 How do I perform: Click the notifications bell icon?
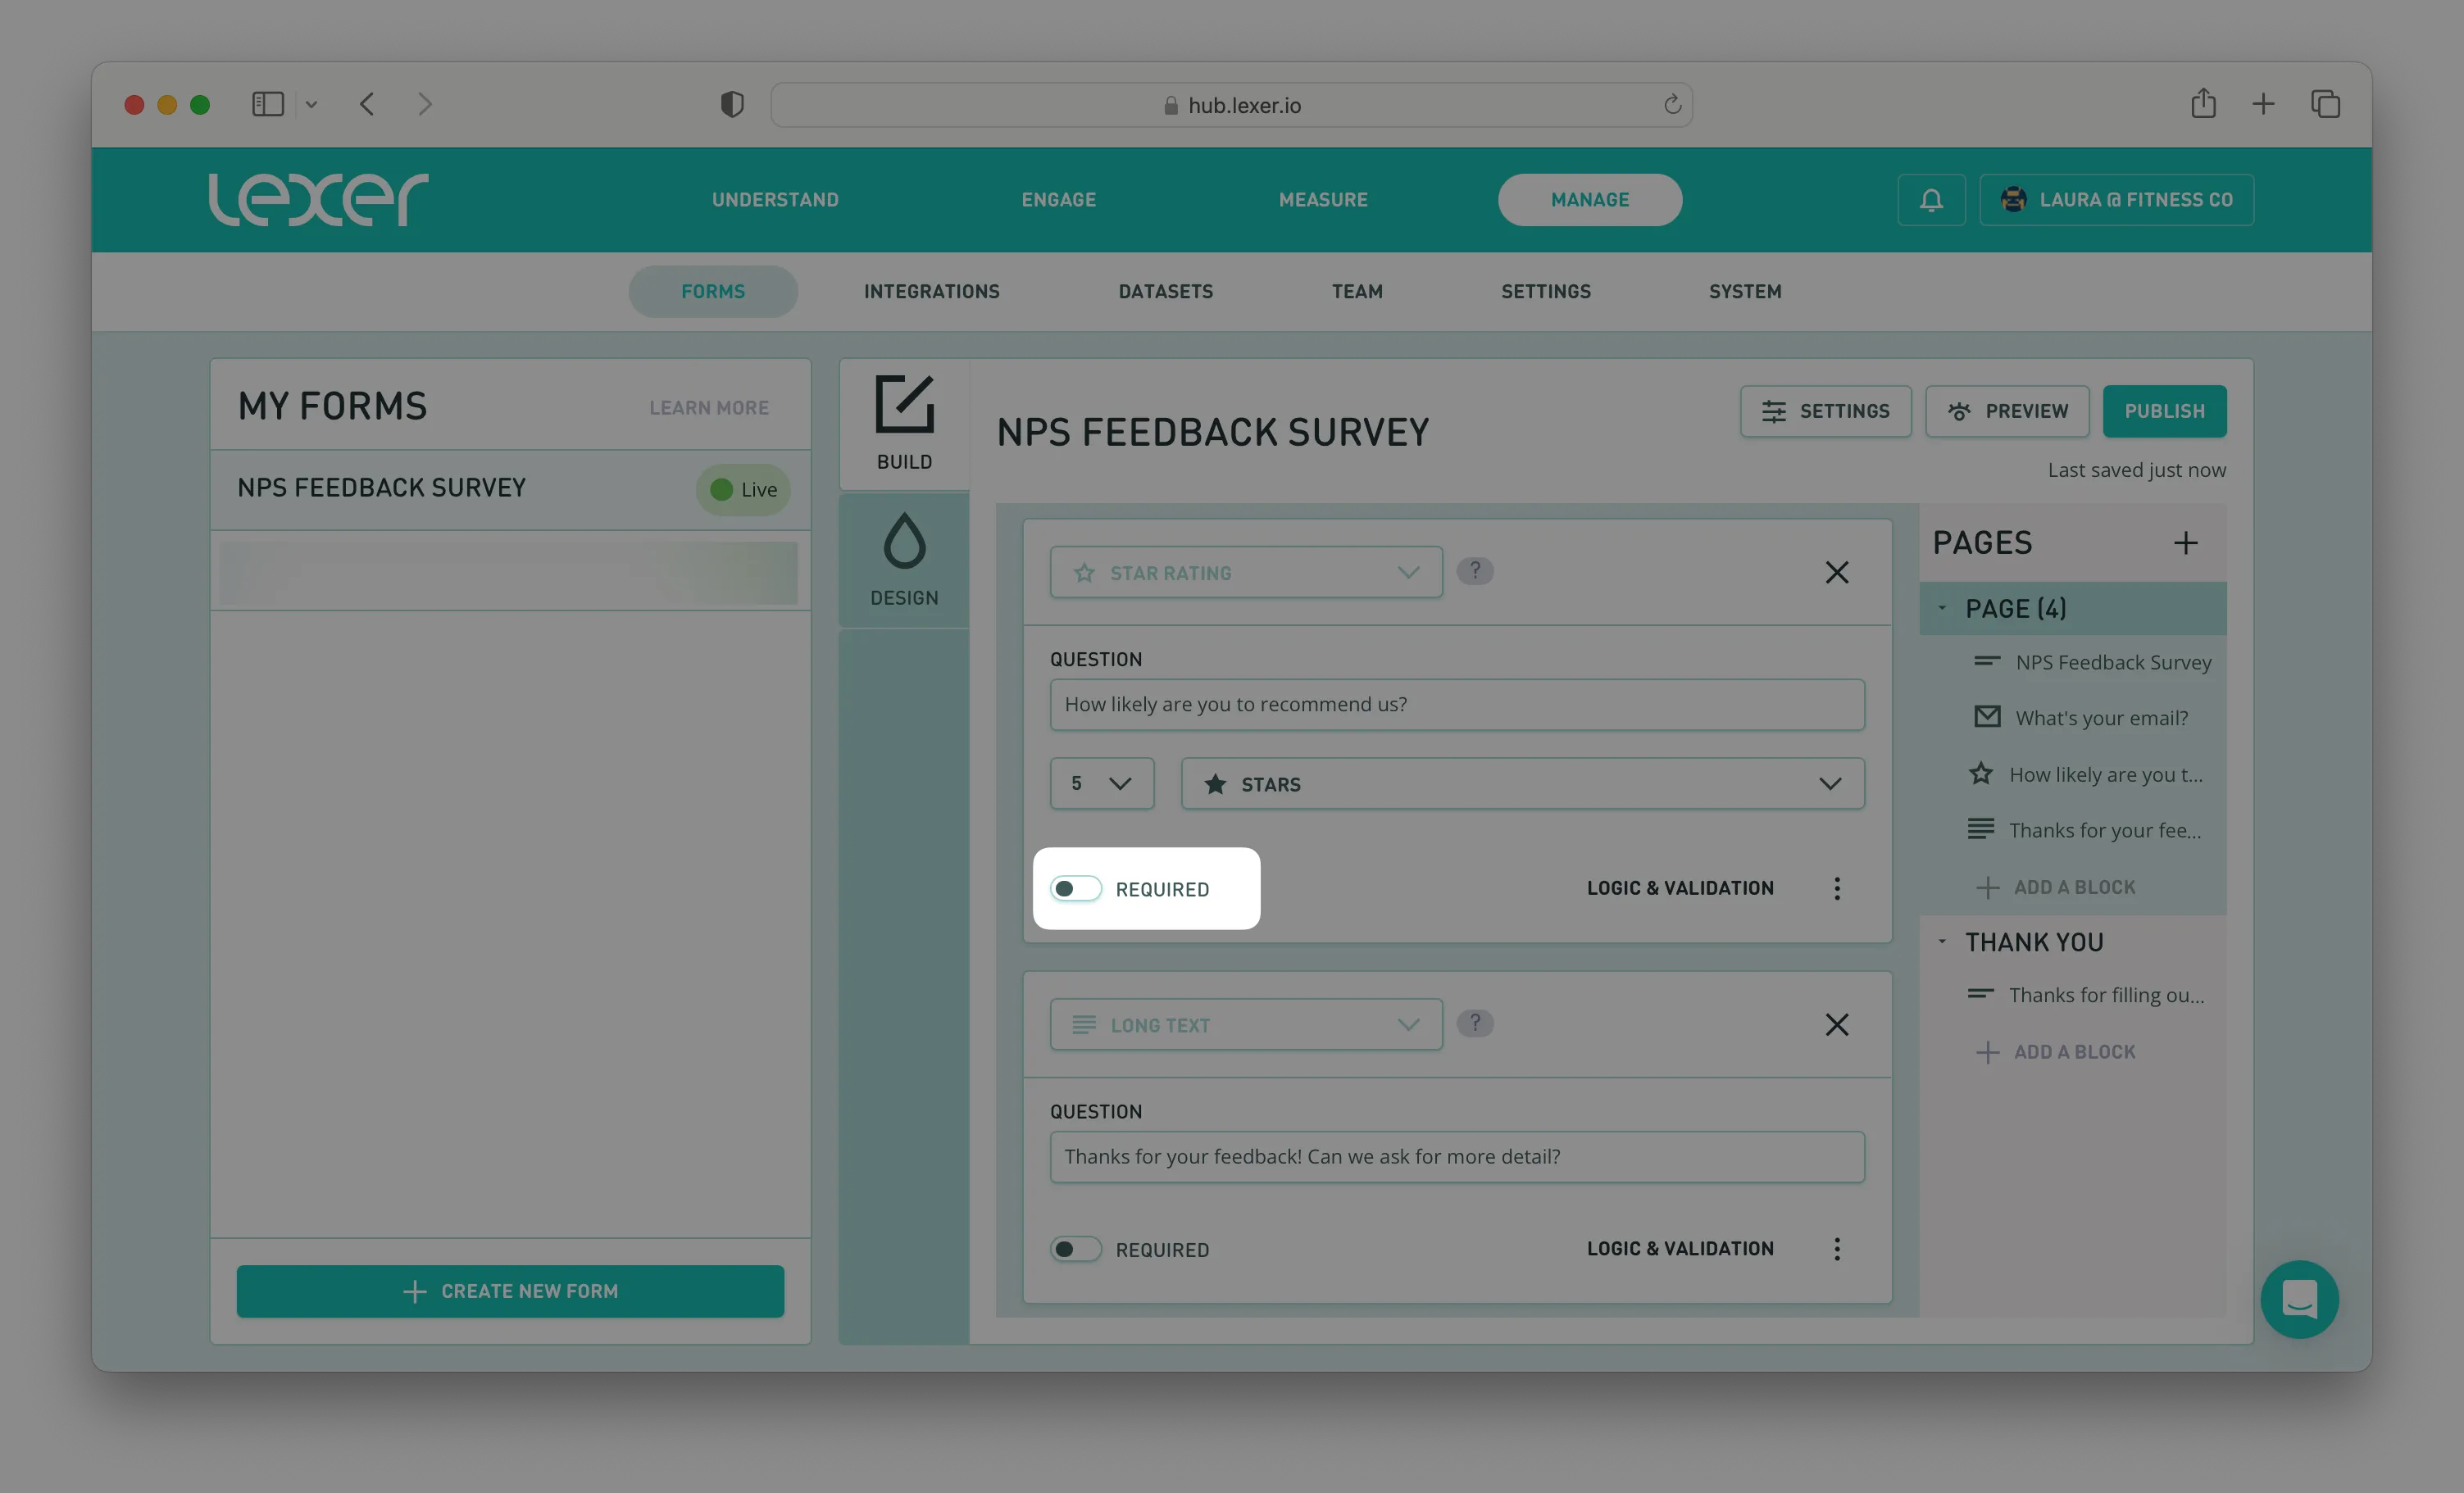[1931, 200]
